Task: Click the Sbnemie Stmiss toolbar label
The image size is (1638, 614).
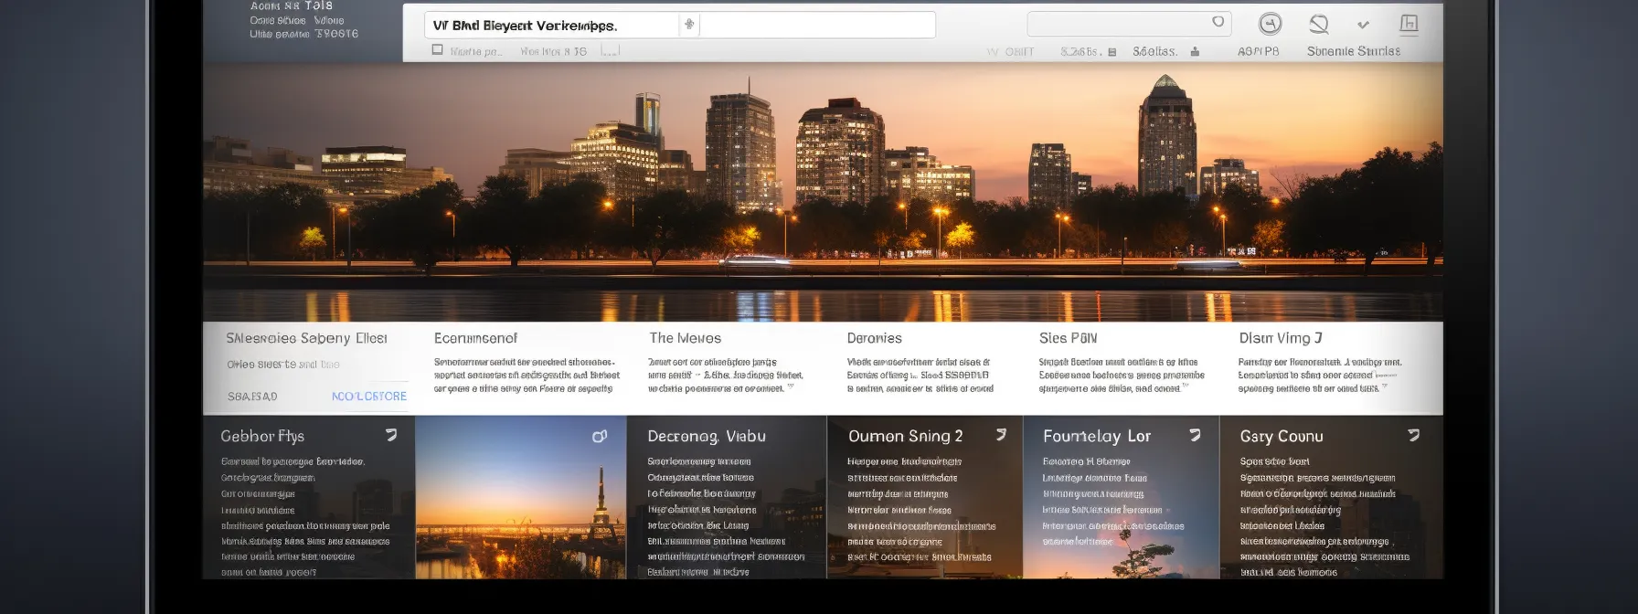Action: click(x=1353, y=51)
